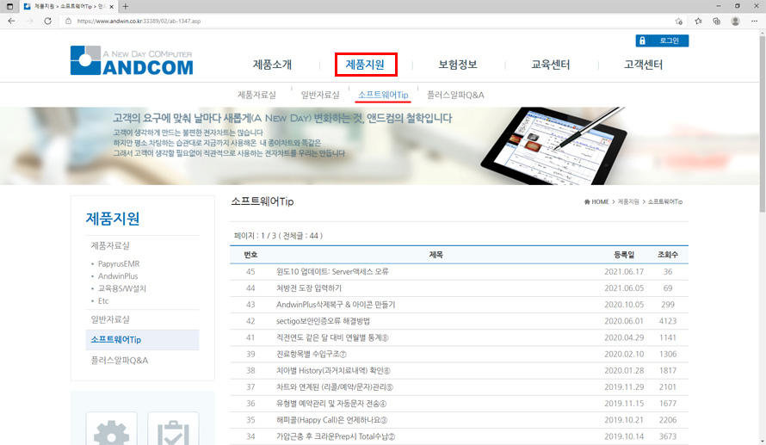Image resolution: width=766 pixels, height=445 pixels.
Task: Open post 처방전 도장 입력하기
Action: pyautogui.click(x=309, y=288)
